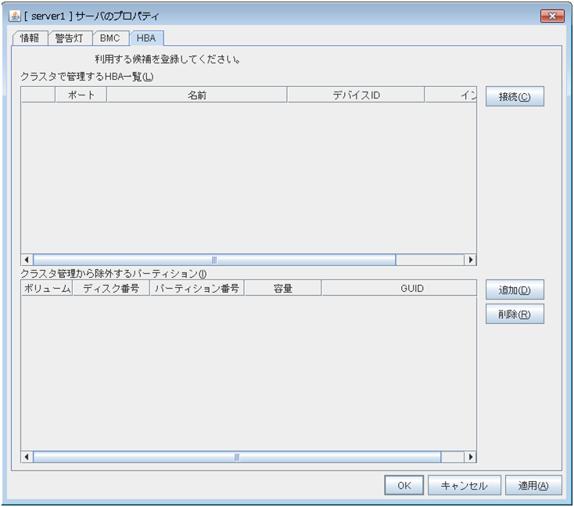The image size is (574, 507).
Task: Click the 削除(R) button
Action: point(514,315)
